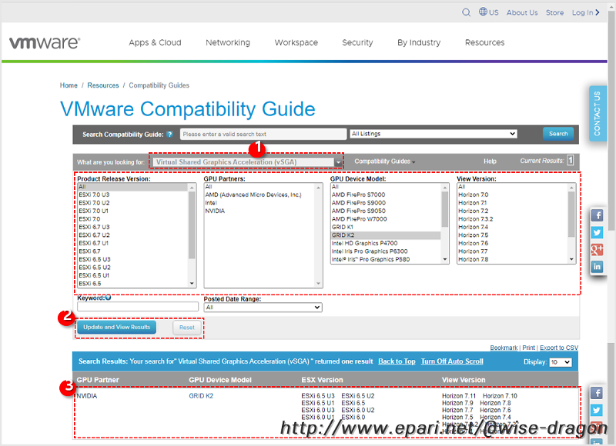Open the GRID K2 link in the results row

point(201,396)
